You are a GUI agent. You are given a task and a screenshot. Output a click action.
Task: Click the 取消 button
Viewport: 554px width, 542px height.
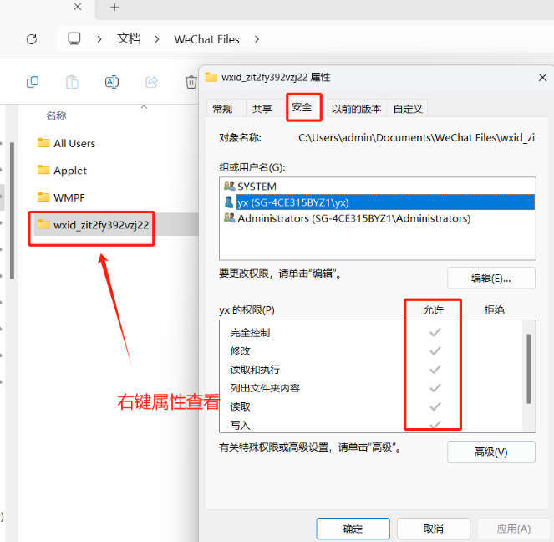pos(434,529)
